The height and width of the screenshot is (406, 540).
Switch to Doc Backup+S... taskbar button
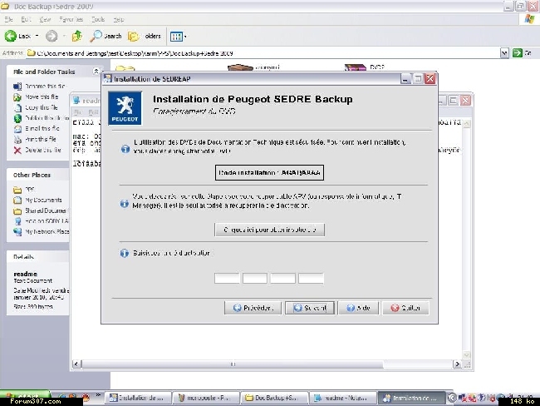pyautogui.click(x=274, y=398)
